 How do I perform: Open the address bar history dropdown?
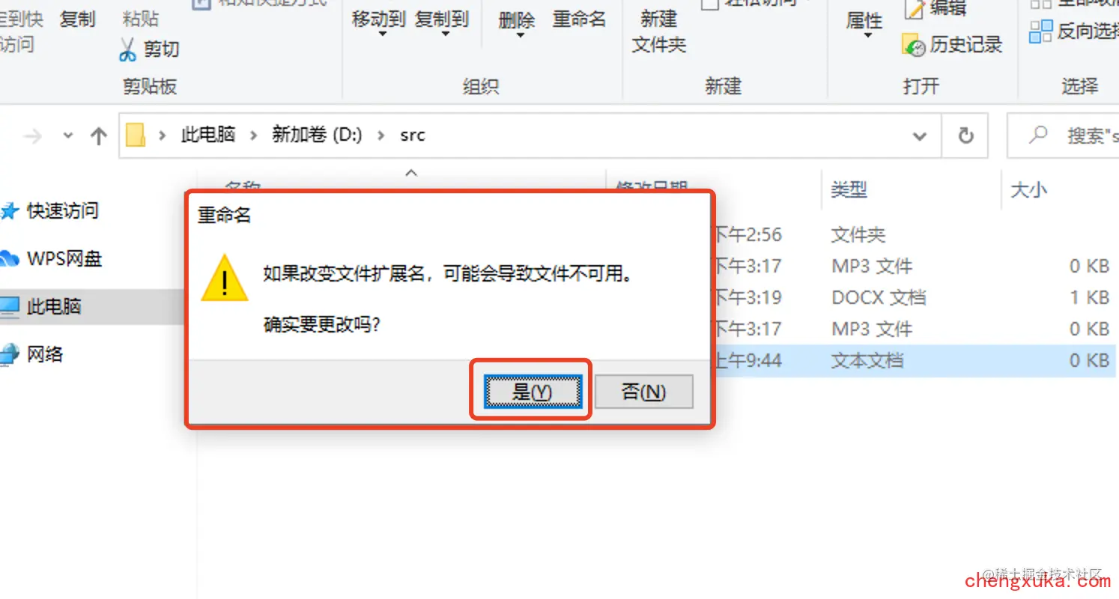[x=920, y=136]
